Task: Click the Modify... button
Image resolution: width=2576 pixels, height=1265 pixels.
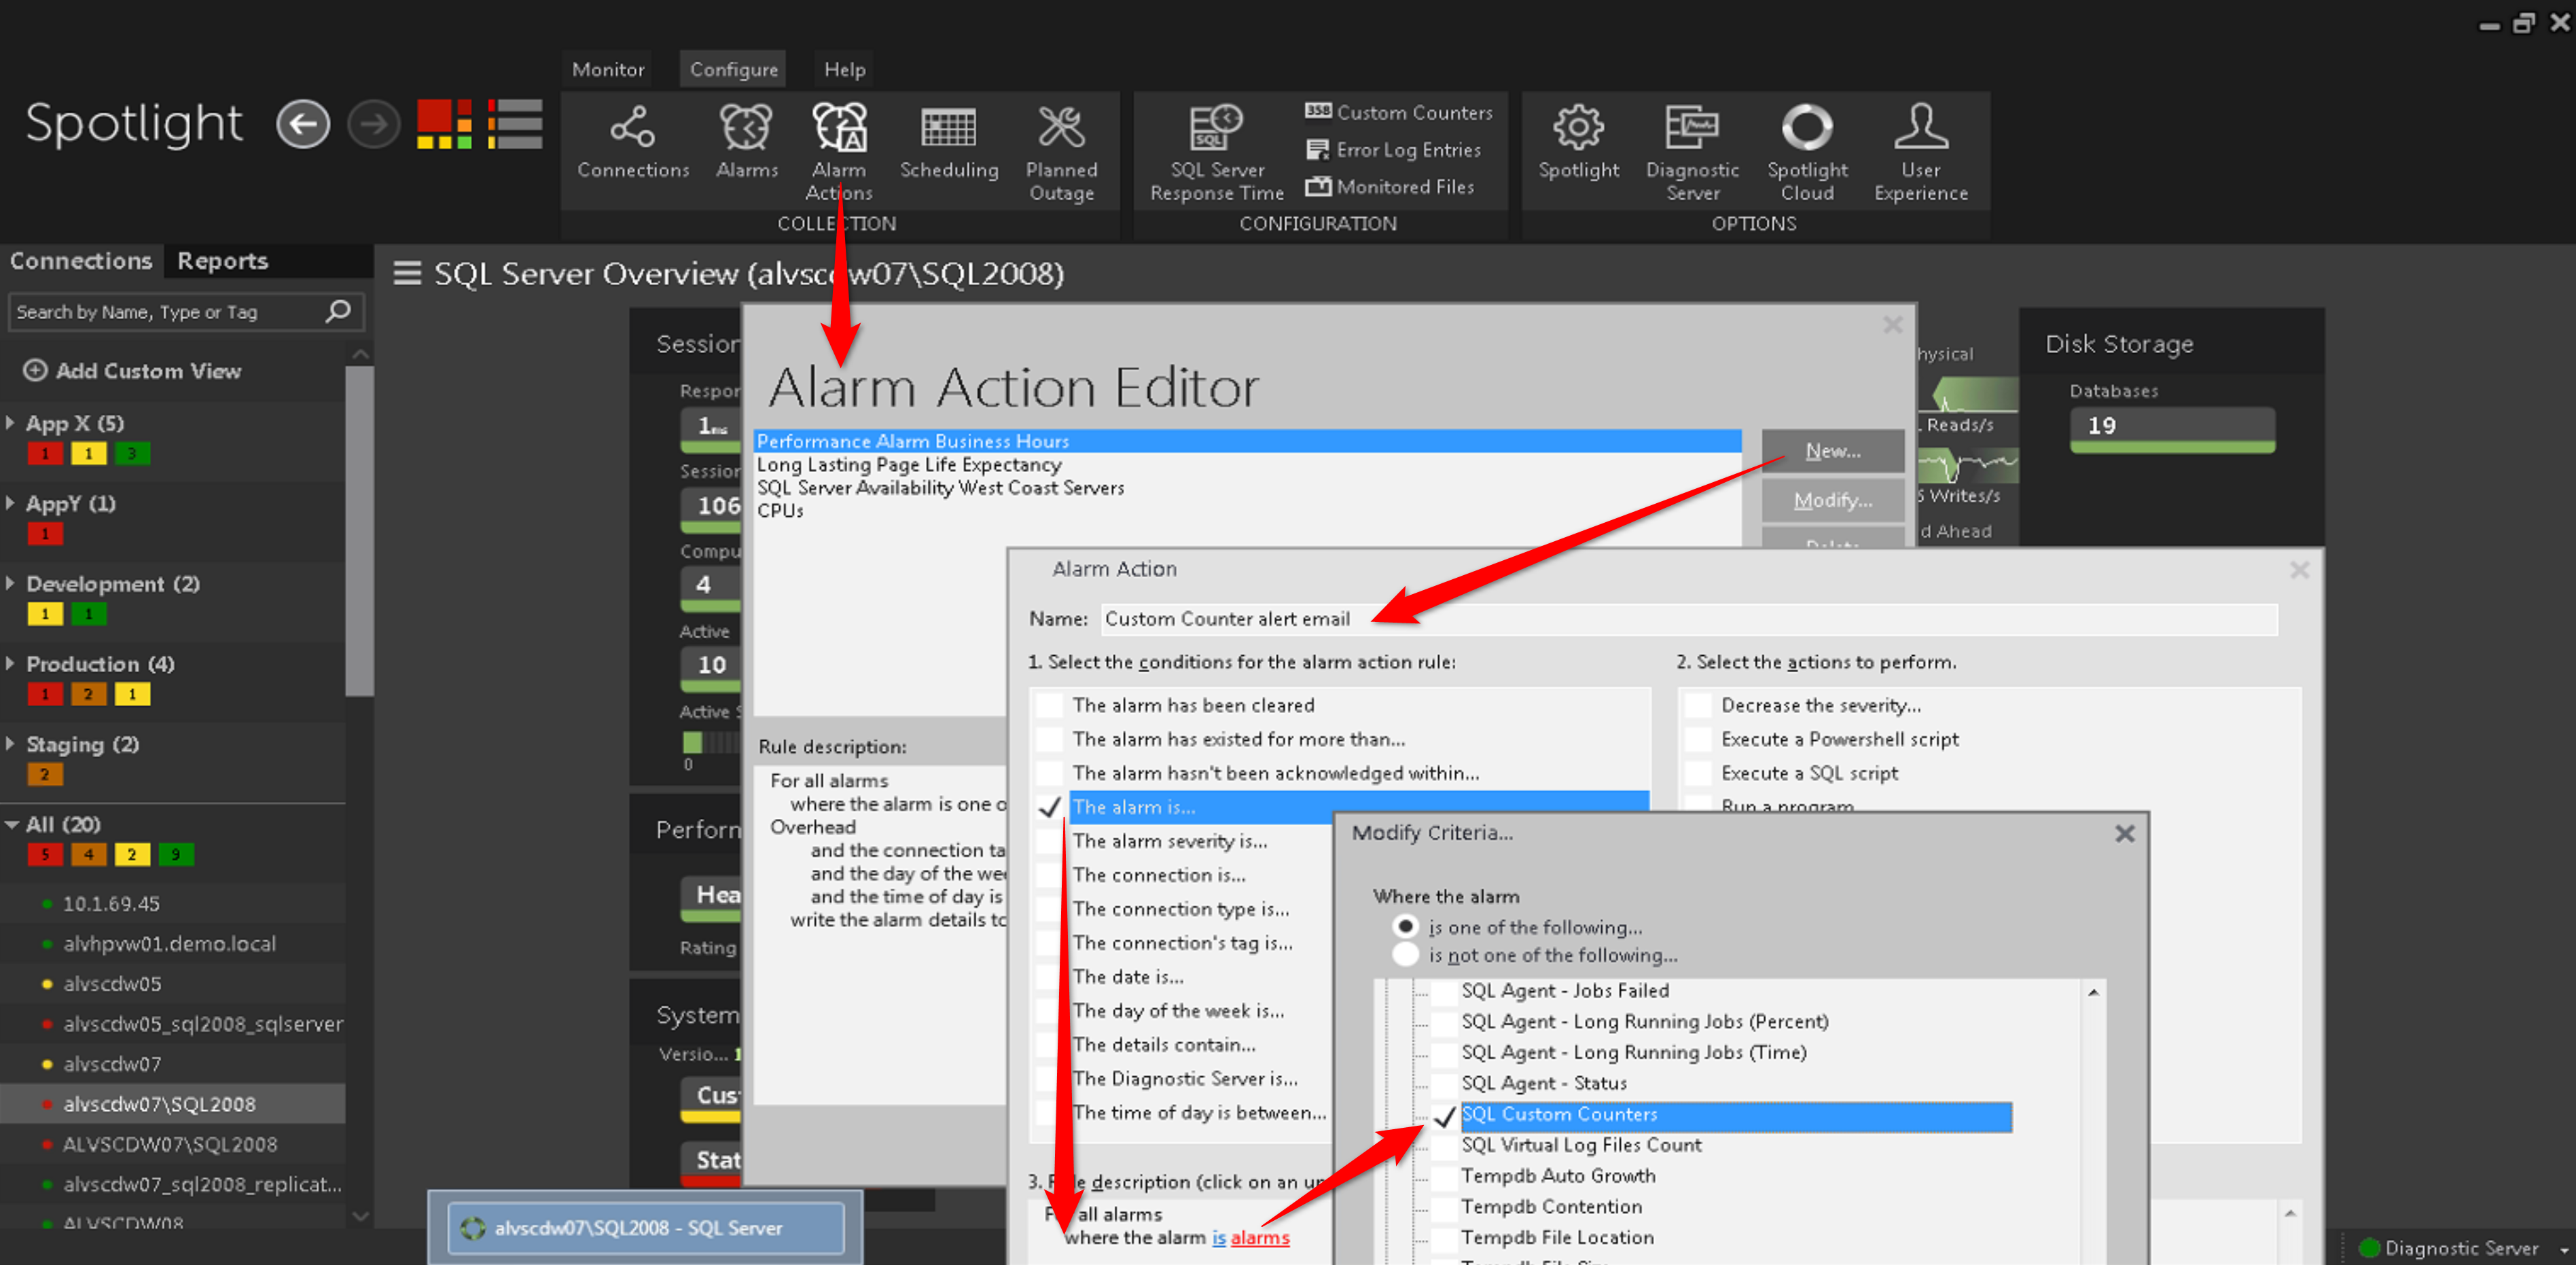Action: [1832, 500]
